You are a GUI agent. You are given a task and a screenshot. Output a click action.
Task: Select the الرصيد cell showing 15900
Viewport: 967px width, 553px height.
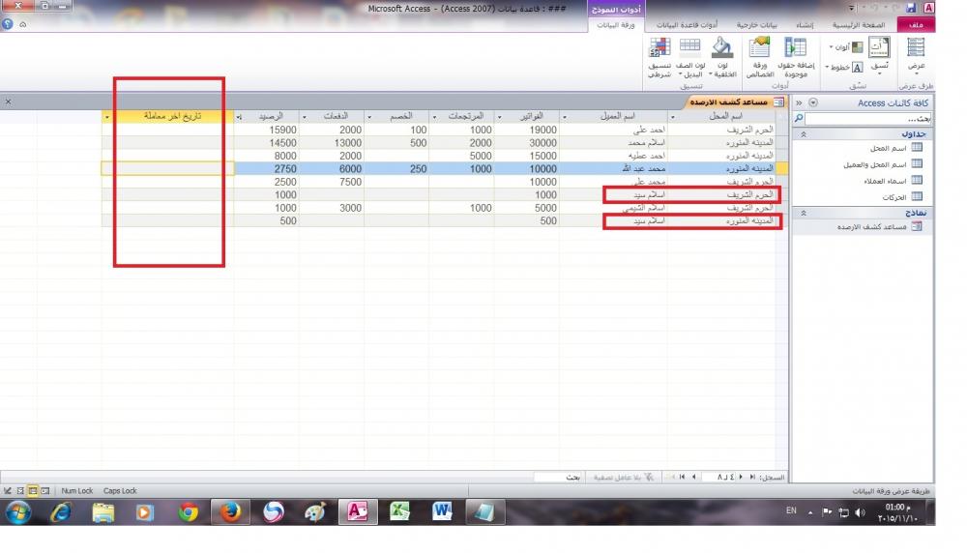(x=267, y=130)
